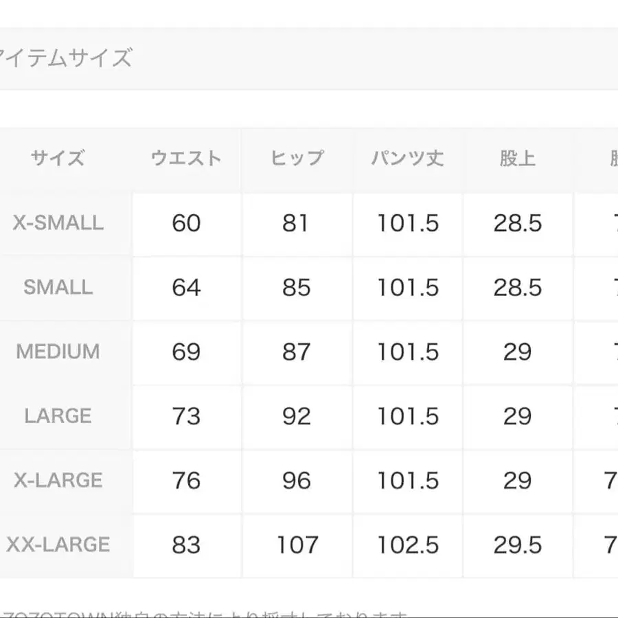Click waist value 69 for MEDIUM
Screen dimensions: 618x618
click(x=186, y=352)
